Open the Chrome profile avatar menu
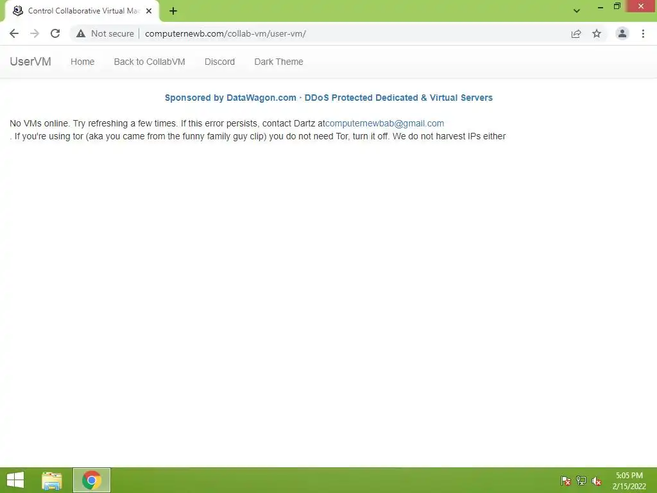Screen dimensions: 657x493 [x=622, y=33]
